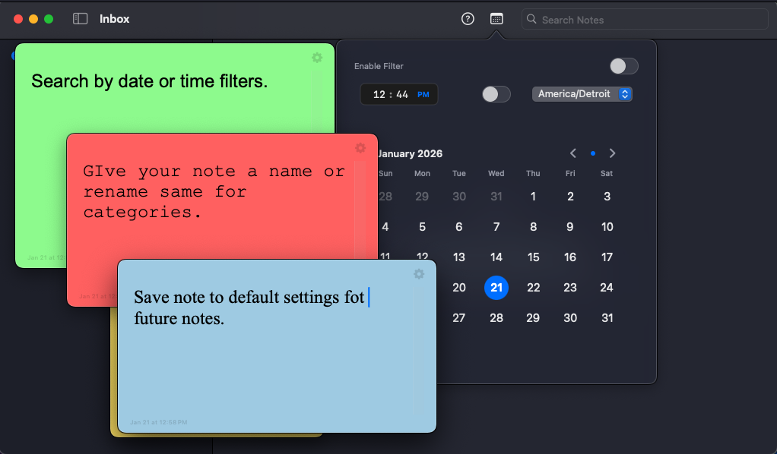Go back to the previous month

click(x=572, y=153)
